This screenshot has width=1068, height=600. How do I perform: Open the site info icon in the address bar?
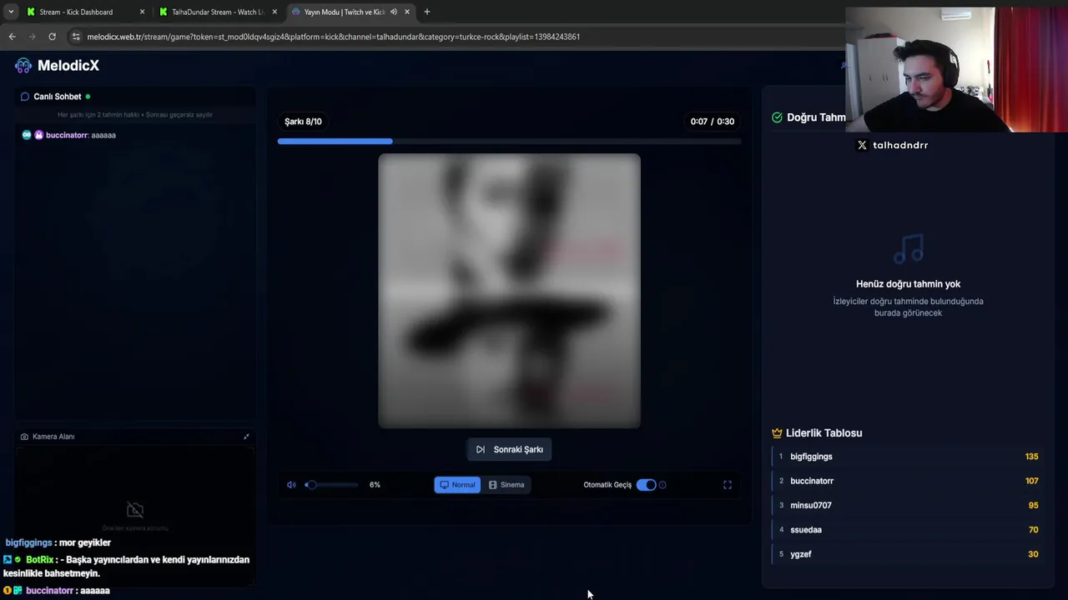pos(76,37)
